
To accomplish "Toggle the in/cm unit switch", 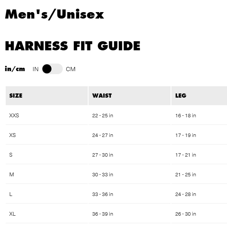I will tap(52, 69).
